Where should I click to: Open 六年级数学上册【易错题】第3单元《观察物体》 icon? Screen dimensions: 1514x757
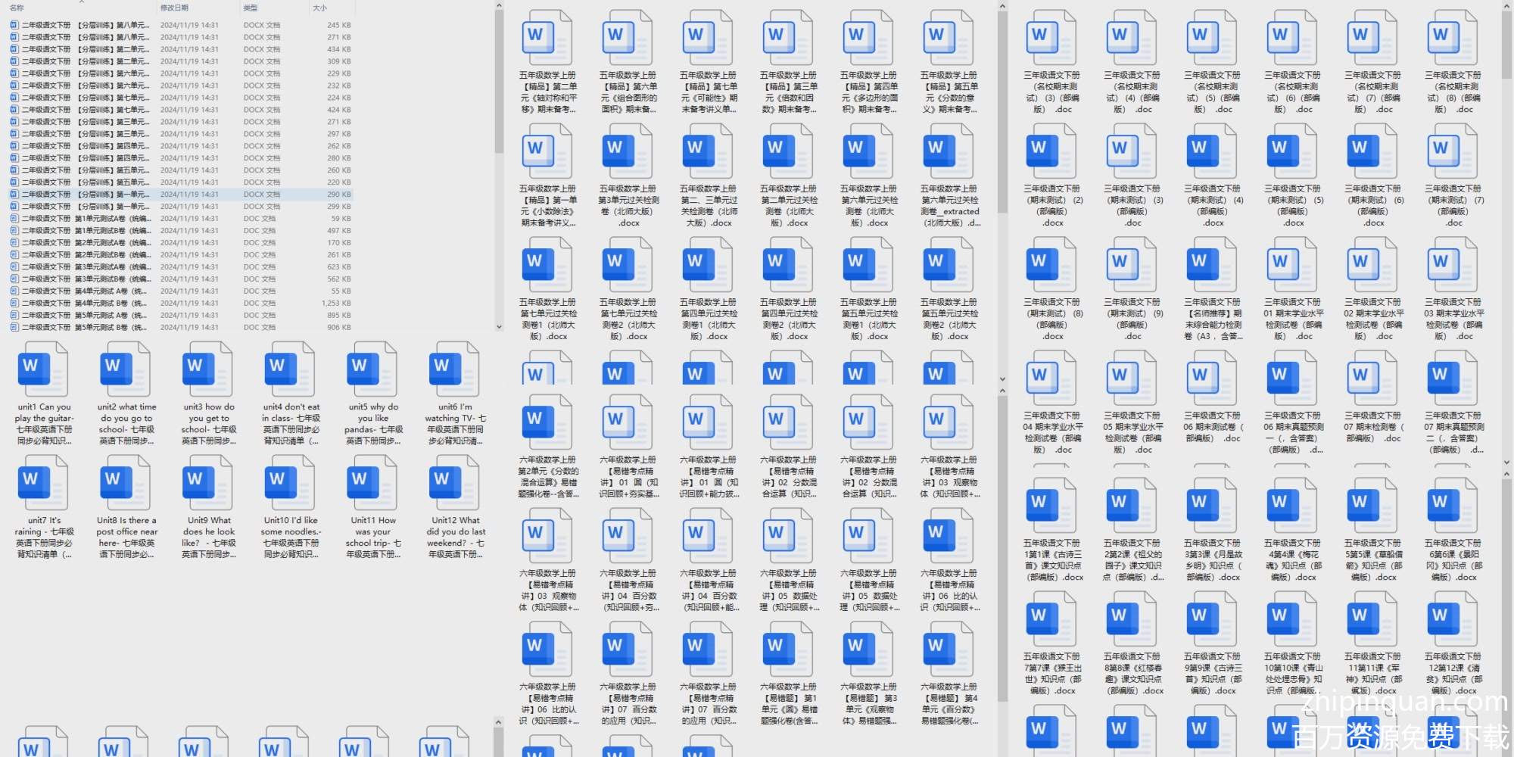pyautogui.click(x=869, y=649)
